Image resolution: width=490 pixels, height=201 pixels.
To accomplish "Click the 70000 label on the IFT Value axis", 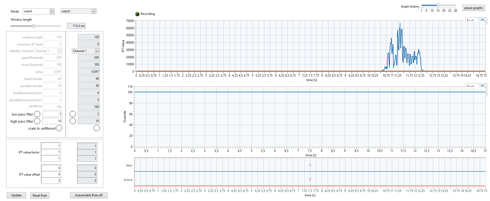I will [x=130, y=21].
